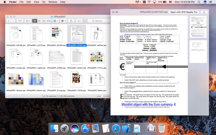216x135 pixels.
Task: Click the Share icon in Quick Look preview
Action: pos(204,12)
